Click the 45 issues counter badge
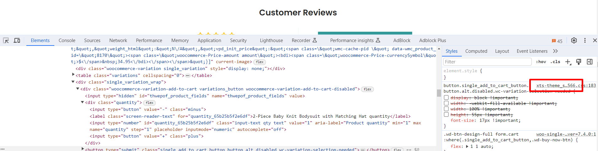The image size is (598, 151). (557, 41)
